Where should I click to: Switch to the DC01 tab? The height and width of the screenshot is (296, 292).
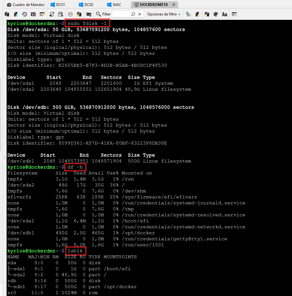(x=58, y=4)
